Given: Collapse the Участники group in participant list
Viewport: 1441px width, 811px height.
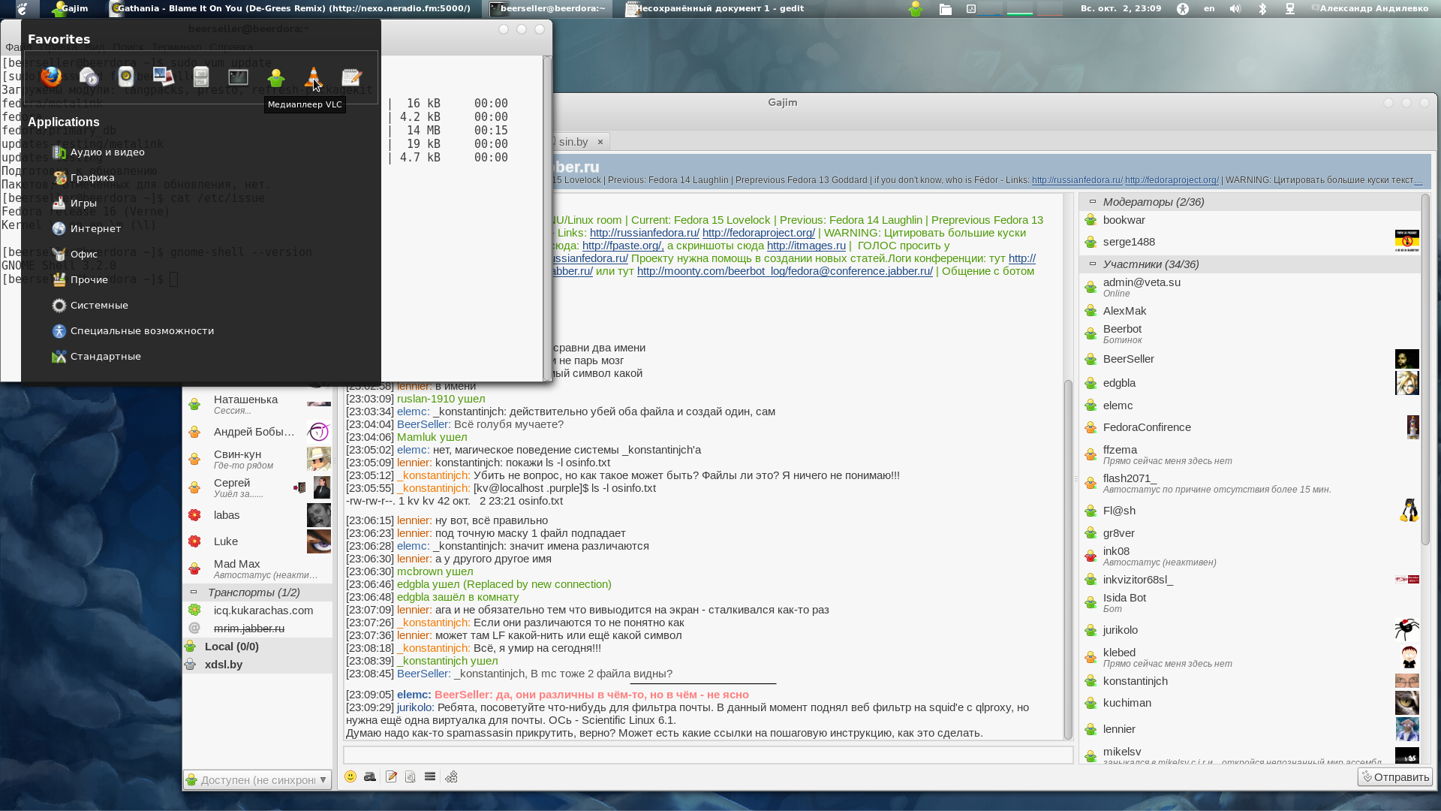Looking at the screenshot, I should 1093,264.
